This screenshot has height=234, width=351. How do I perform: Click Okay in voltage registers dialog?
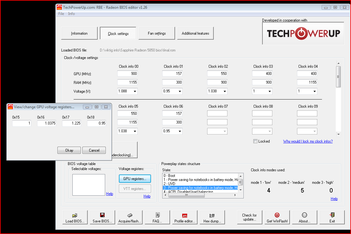(x=69, y=150)
